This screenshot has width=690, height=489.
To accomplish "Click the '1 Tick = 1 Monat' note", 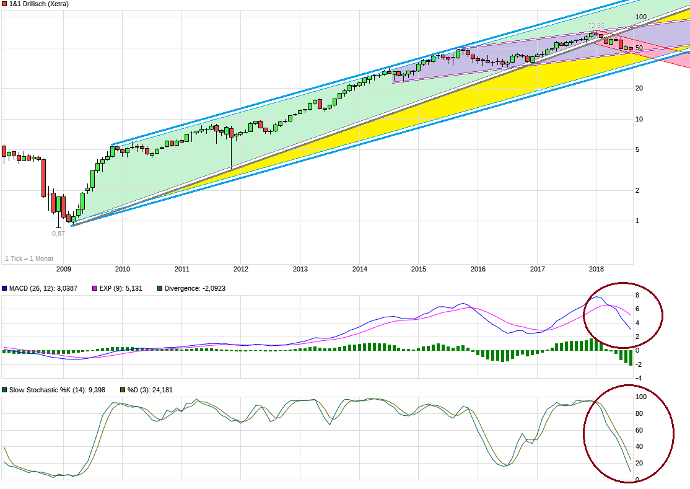I will click(x=30, y=259).
